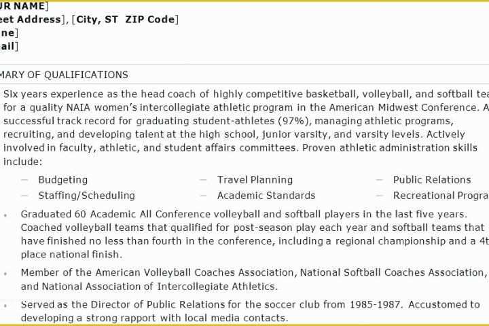The width and height of the screenshot is (489, 326).
Task: Click the dash bullet before Recreational Programs
Action: point(380,196)
